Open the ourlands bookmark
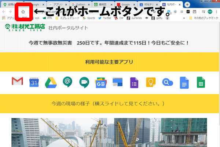The image size is (220, 147). coord(134,18)
